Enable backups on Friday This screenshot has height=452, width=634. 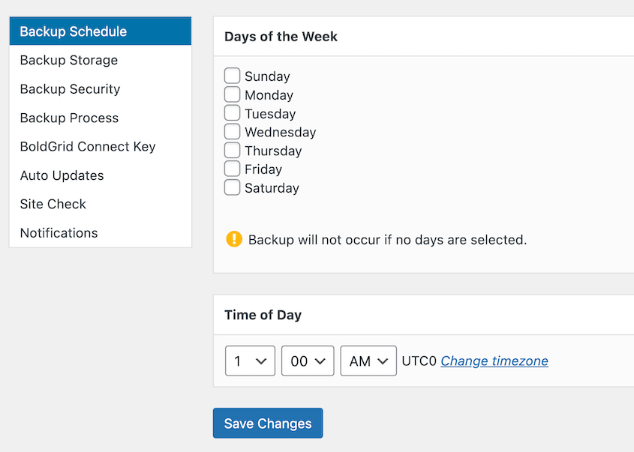click(232, 169)
